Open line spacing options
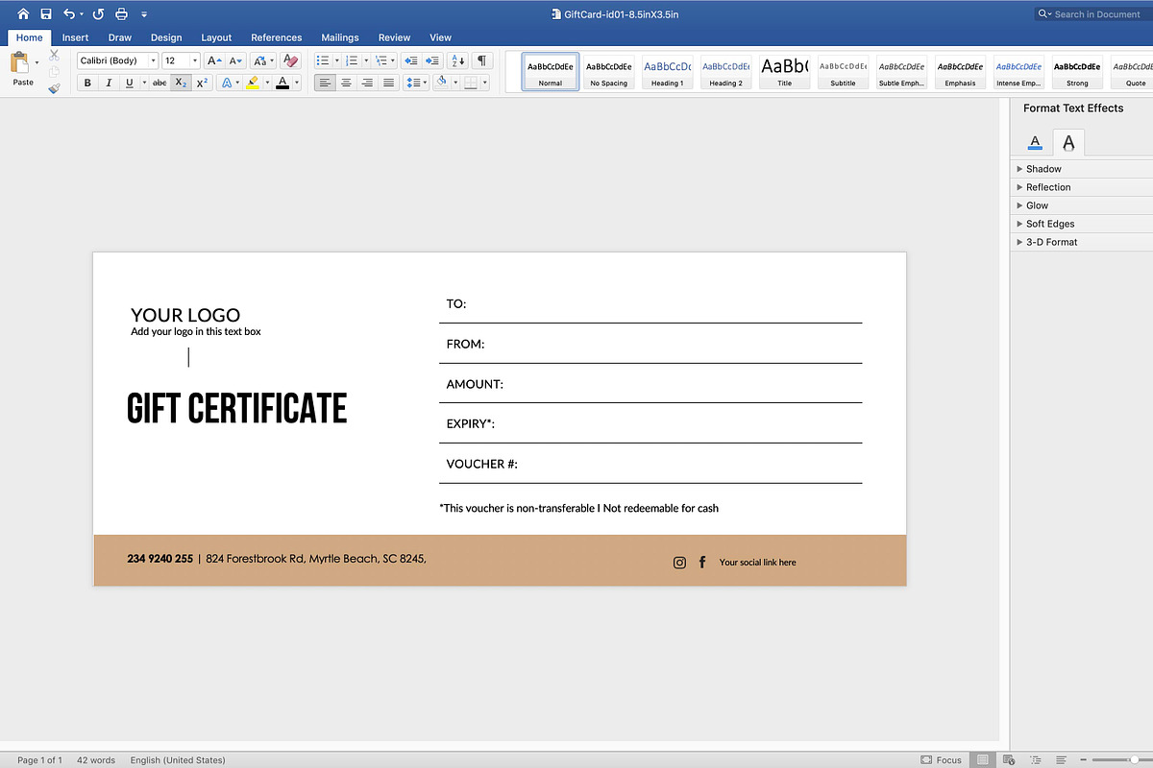 click(x=416, y=84)
